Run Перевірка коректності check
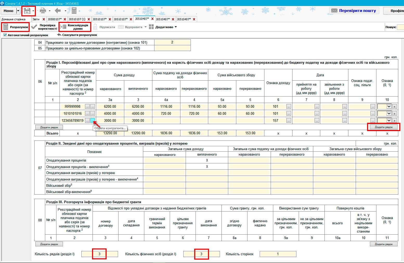The height and width of the screenshot is (263, 404). pos(44,27)
